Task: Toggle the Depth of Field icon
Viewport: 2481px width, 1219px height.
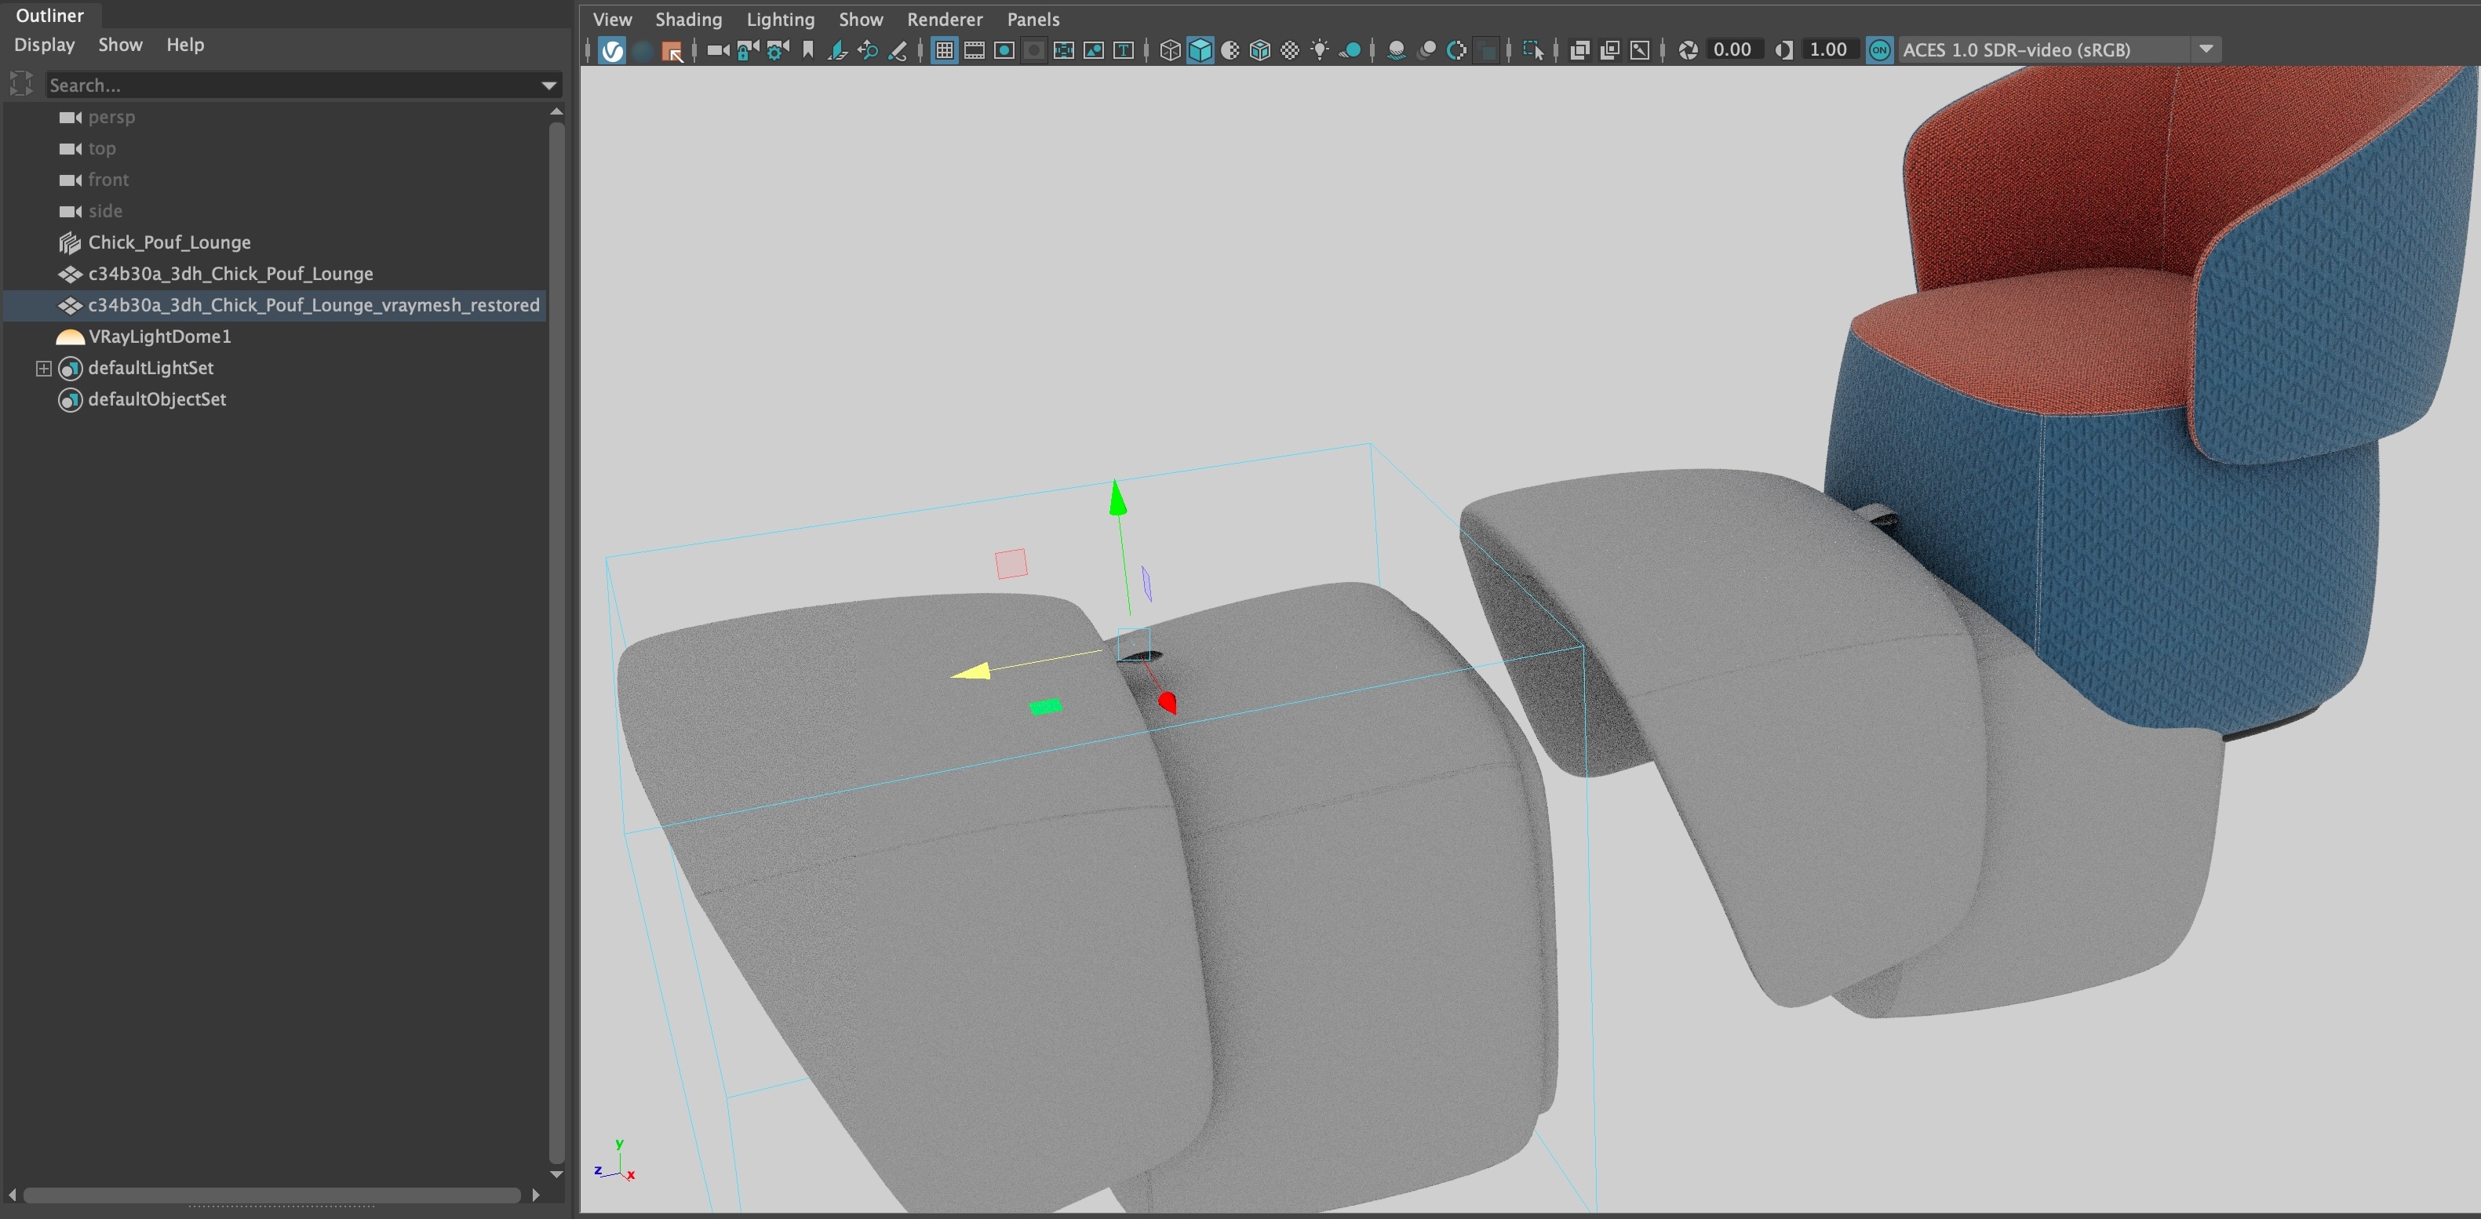Action: [1487, 50]
